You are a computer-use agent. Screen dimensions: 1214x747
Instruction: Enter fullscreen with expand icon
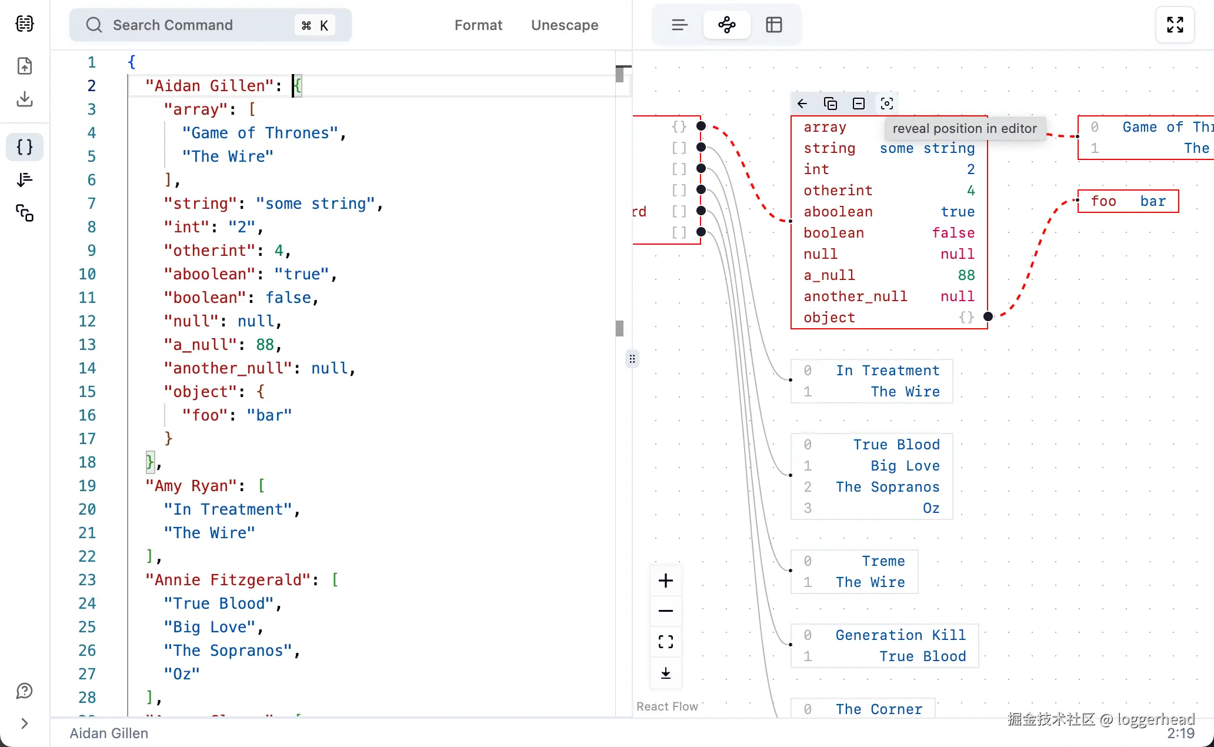click(x=1175, y=25)
